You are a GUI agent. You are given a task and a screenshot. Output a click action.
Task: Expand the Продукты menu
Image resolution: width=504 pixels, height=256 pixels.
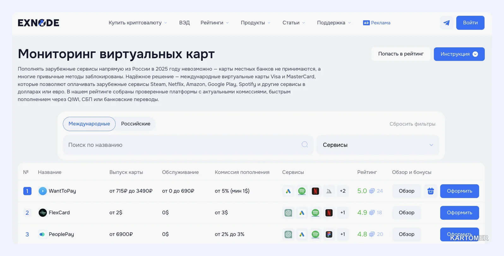pos(255,23)
